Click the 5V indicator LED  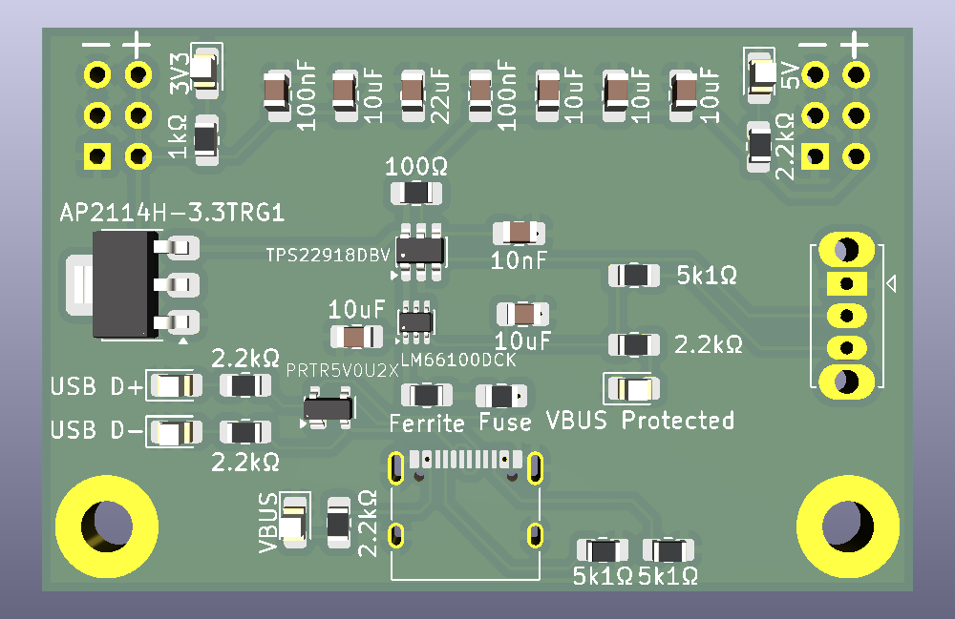(761, 76)
